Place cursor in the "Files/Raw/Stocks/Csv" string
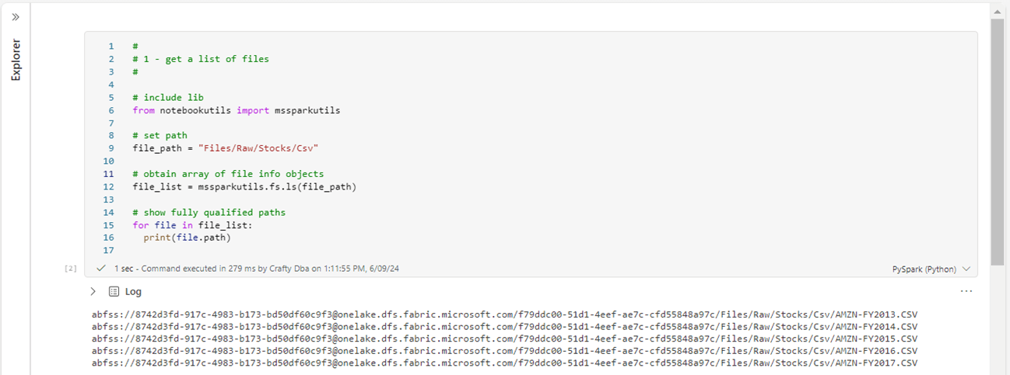The width and height of the screenshot is (1010, 375). (258, 148)
